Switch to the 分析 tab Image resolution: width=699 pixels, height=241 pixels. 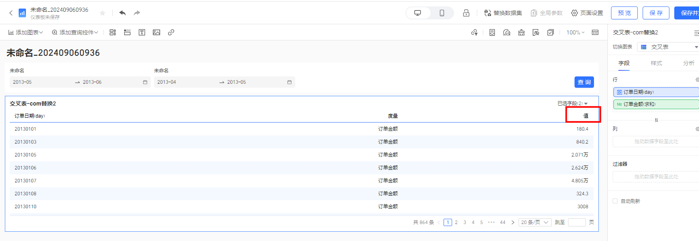click(x=688, y=63)
